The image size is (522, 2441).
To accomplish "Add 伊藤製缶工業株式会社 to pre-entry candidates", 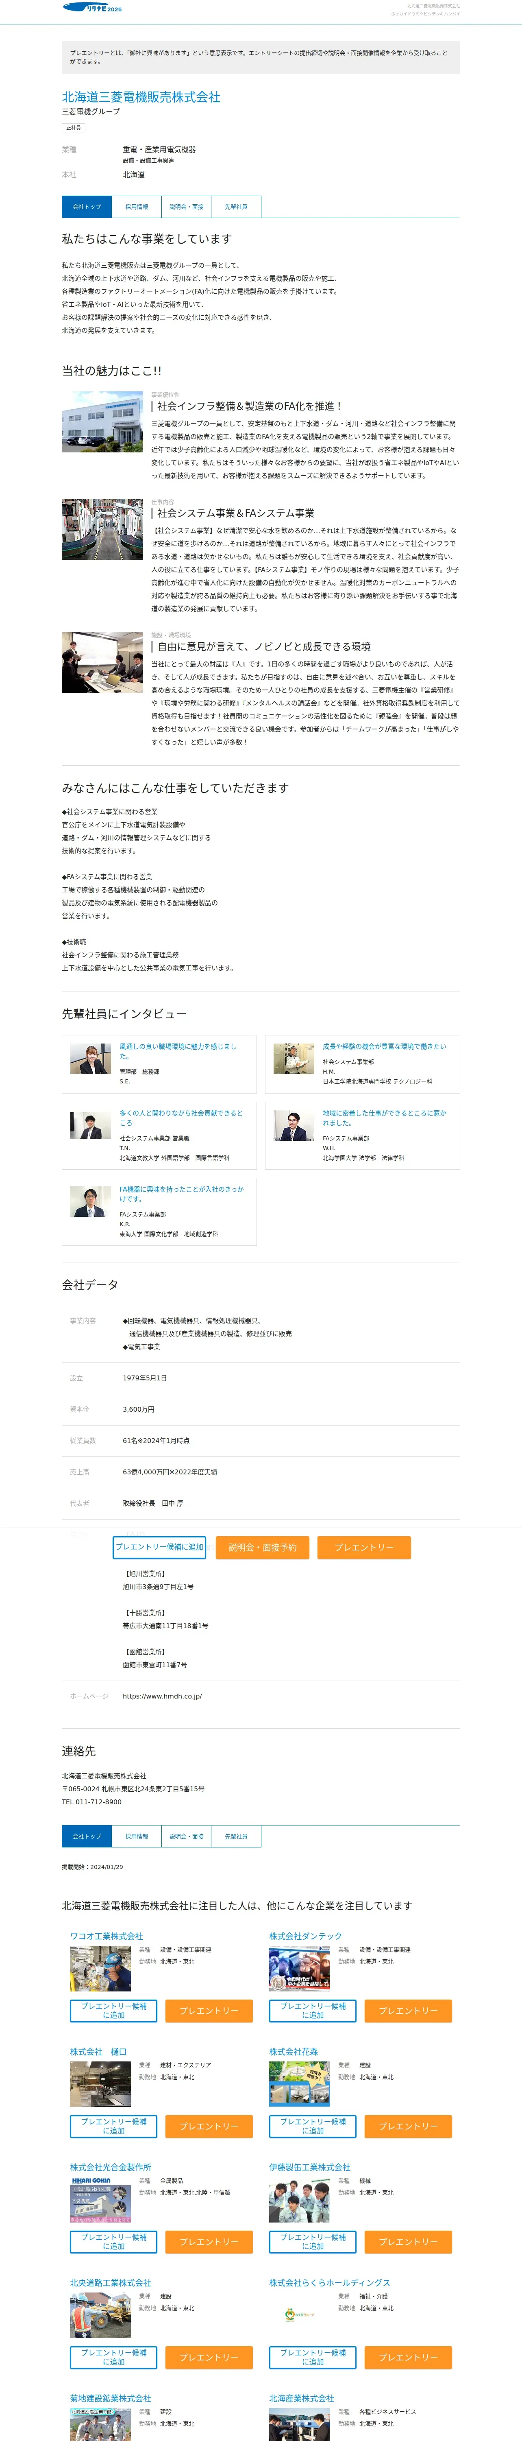I will coord(313,2241).
